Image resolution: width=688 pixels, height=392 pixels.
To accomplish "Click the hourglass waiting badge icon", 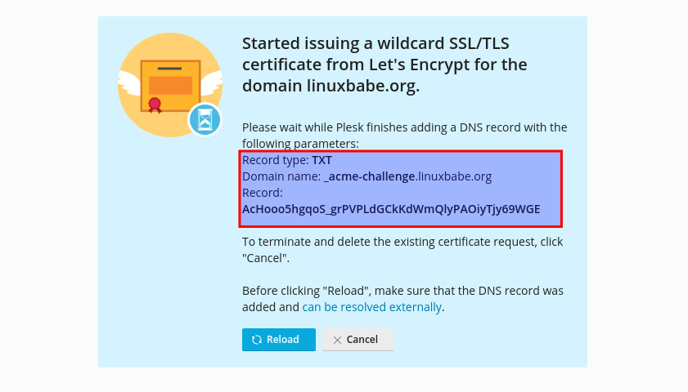I will pyautogui.click(x=204, y=119).
